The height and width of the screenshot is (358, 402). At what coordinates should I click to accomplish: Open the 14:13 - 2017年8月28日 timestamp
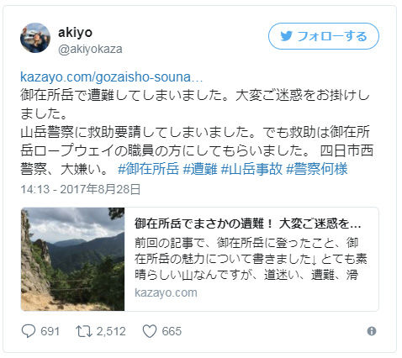81,189
